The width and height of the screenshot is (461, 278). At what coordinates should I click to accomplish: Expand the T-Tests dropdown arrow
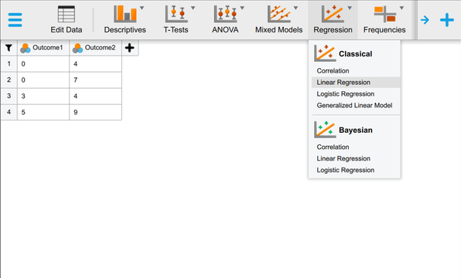pyautogui.click(x=193, y=8)
